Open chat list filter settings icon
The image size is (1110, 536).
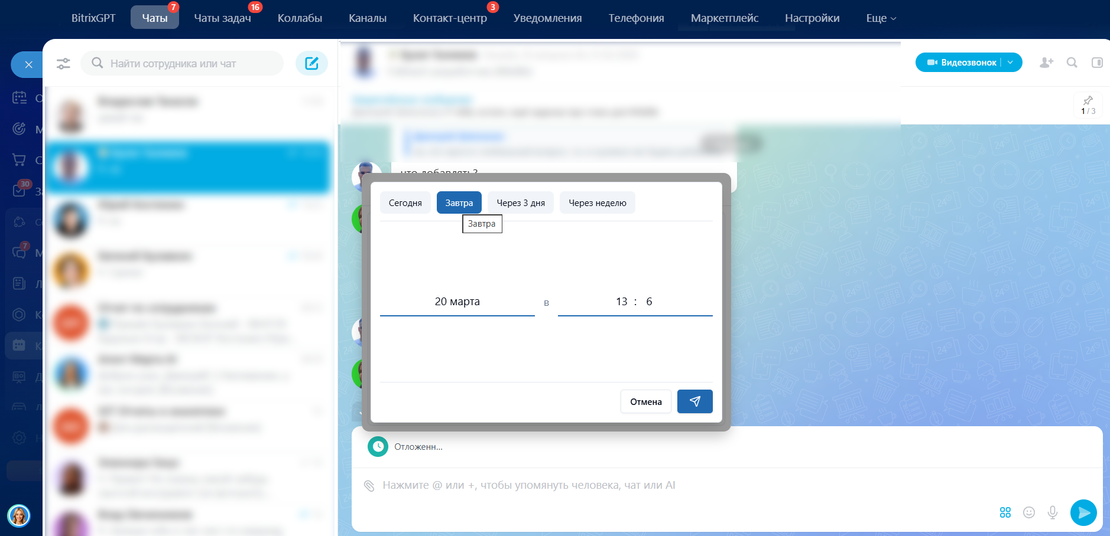(63, 64)
